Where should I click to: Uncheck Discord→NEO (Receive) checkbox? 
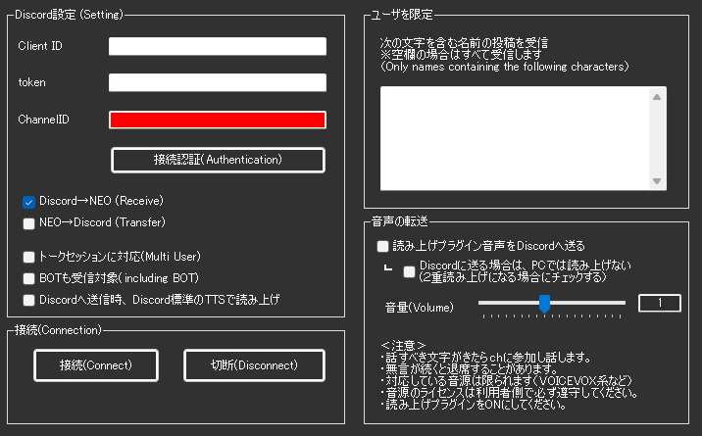click(28, 202)
